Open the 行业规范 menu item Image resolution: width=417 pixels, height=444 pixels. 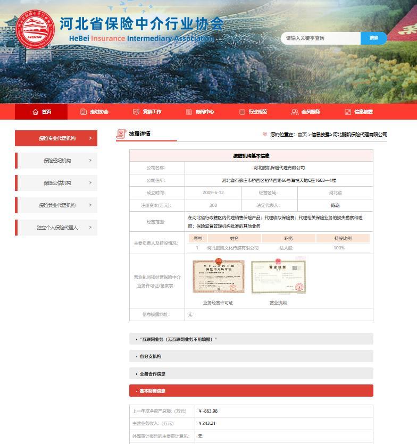pyautogui.click(x=253, y=112)
